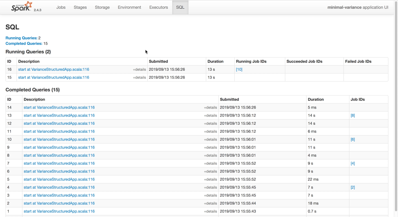Image resolution: width=398 pixels, height=217 pixels.
Task: Open completed query 4 description link
Action: [x=59, y=187]
